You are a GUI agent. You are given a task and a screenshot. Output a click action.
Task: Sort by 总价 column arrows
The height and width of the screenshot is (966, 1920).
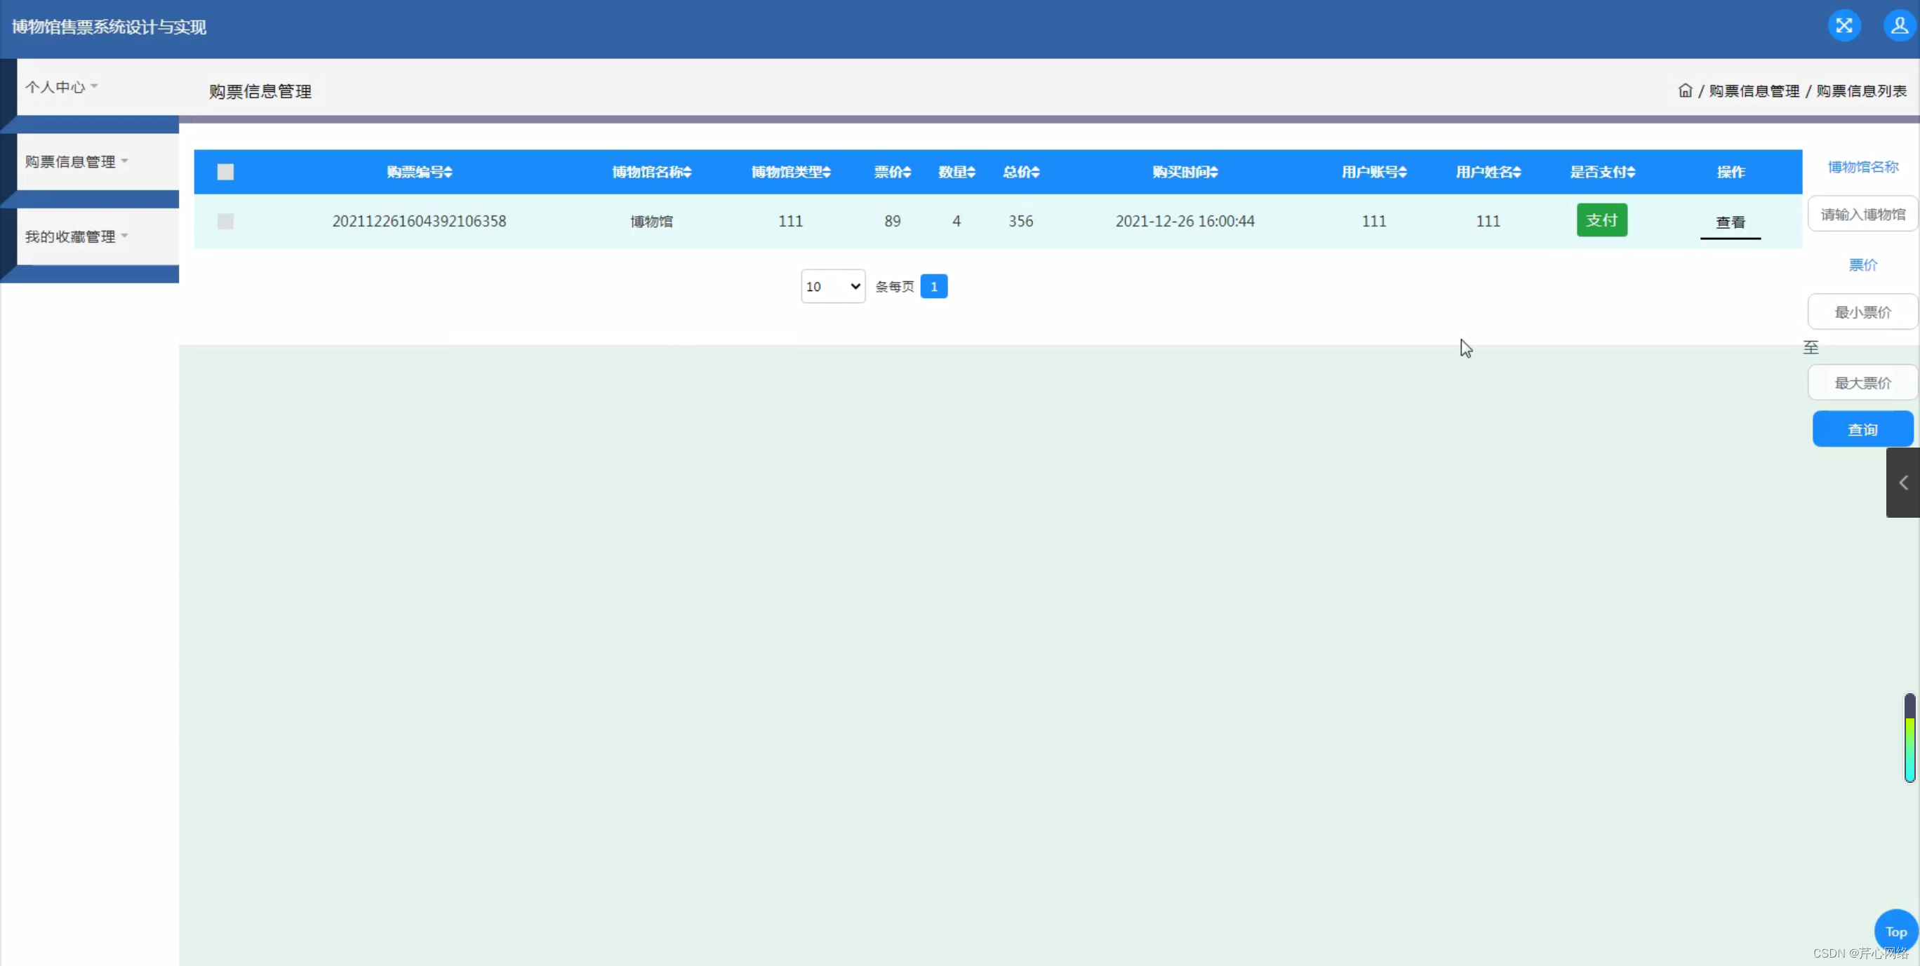(x=1034, y=172)
